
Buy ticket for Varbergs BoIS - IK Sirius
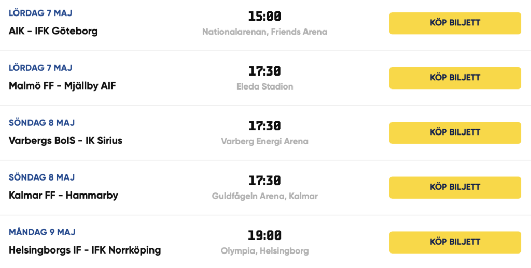click(455, 133)
